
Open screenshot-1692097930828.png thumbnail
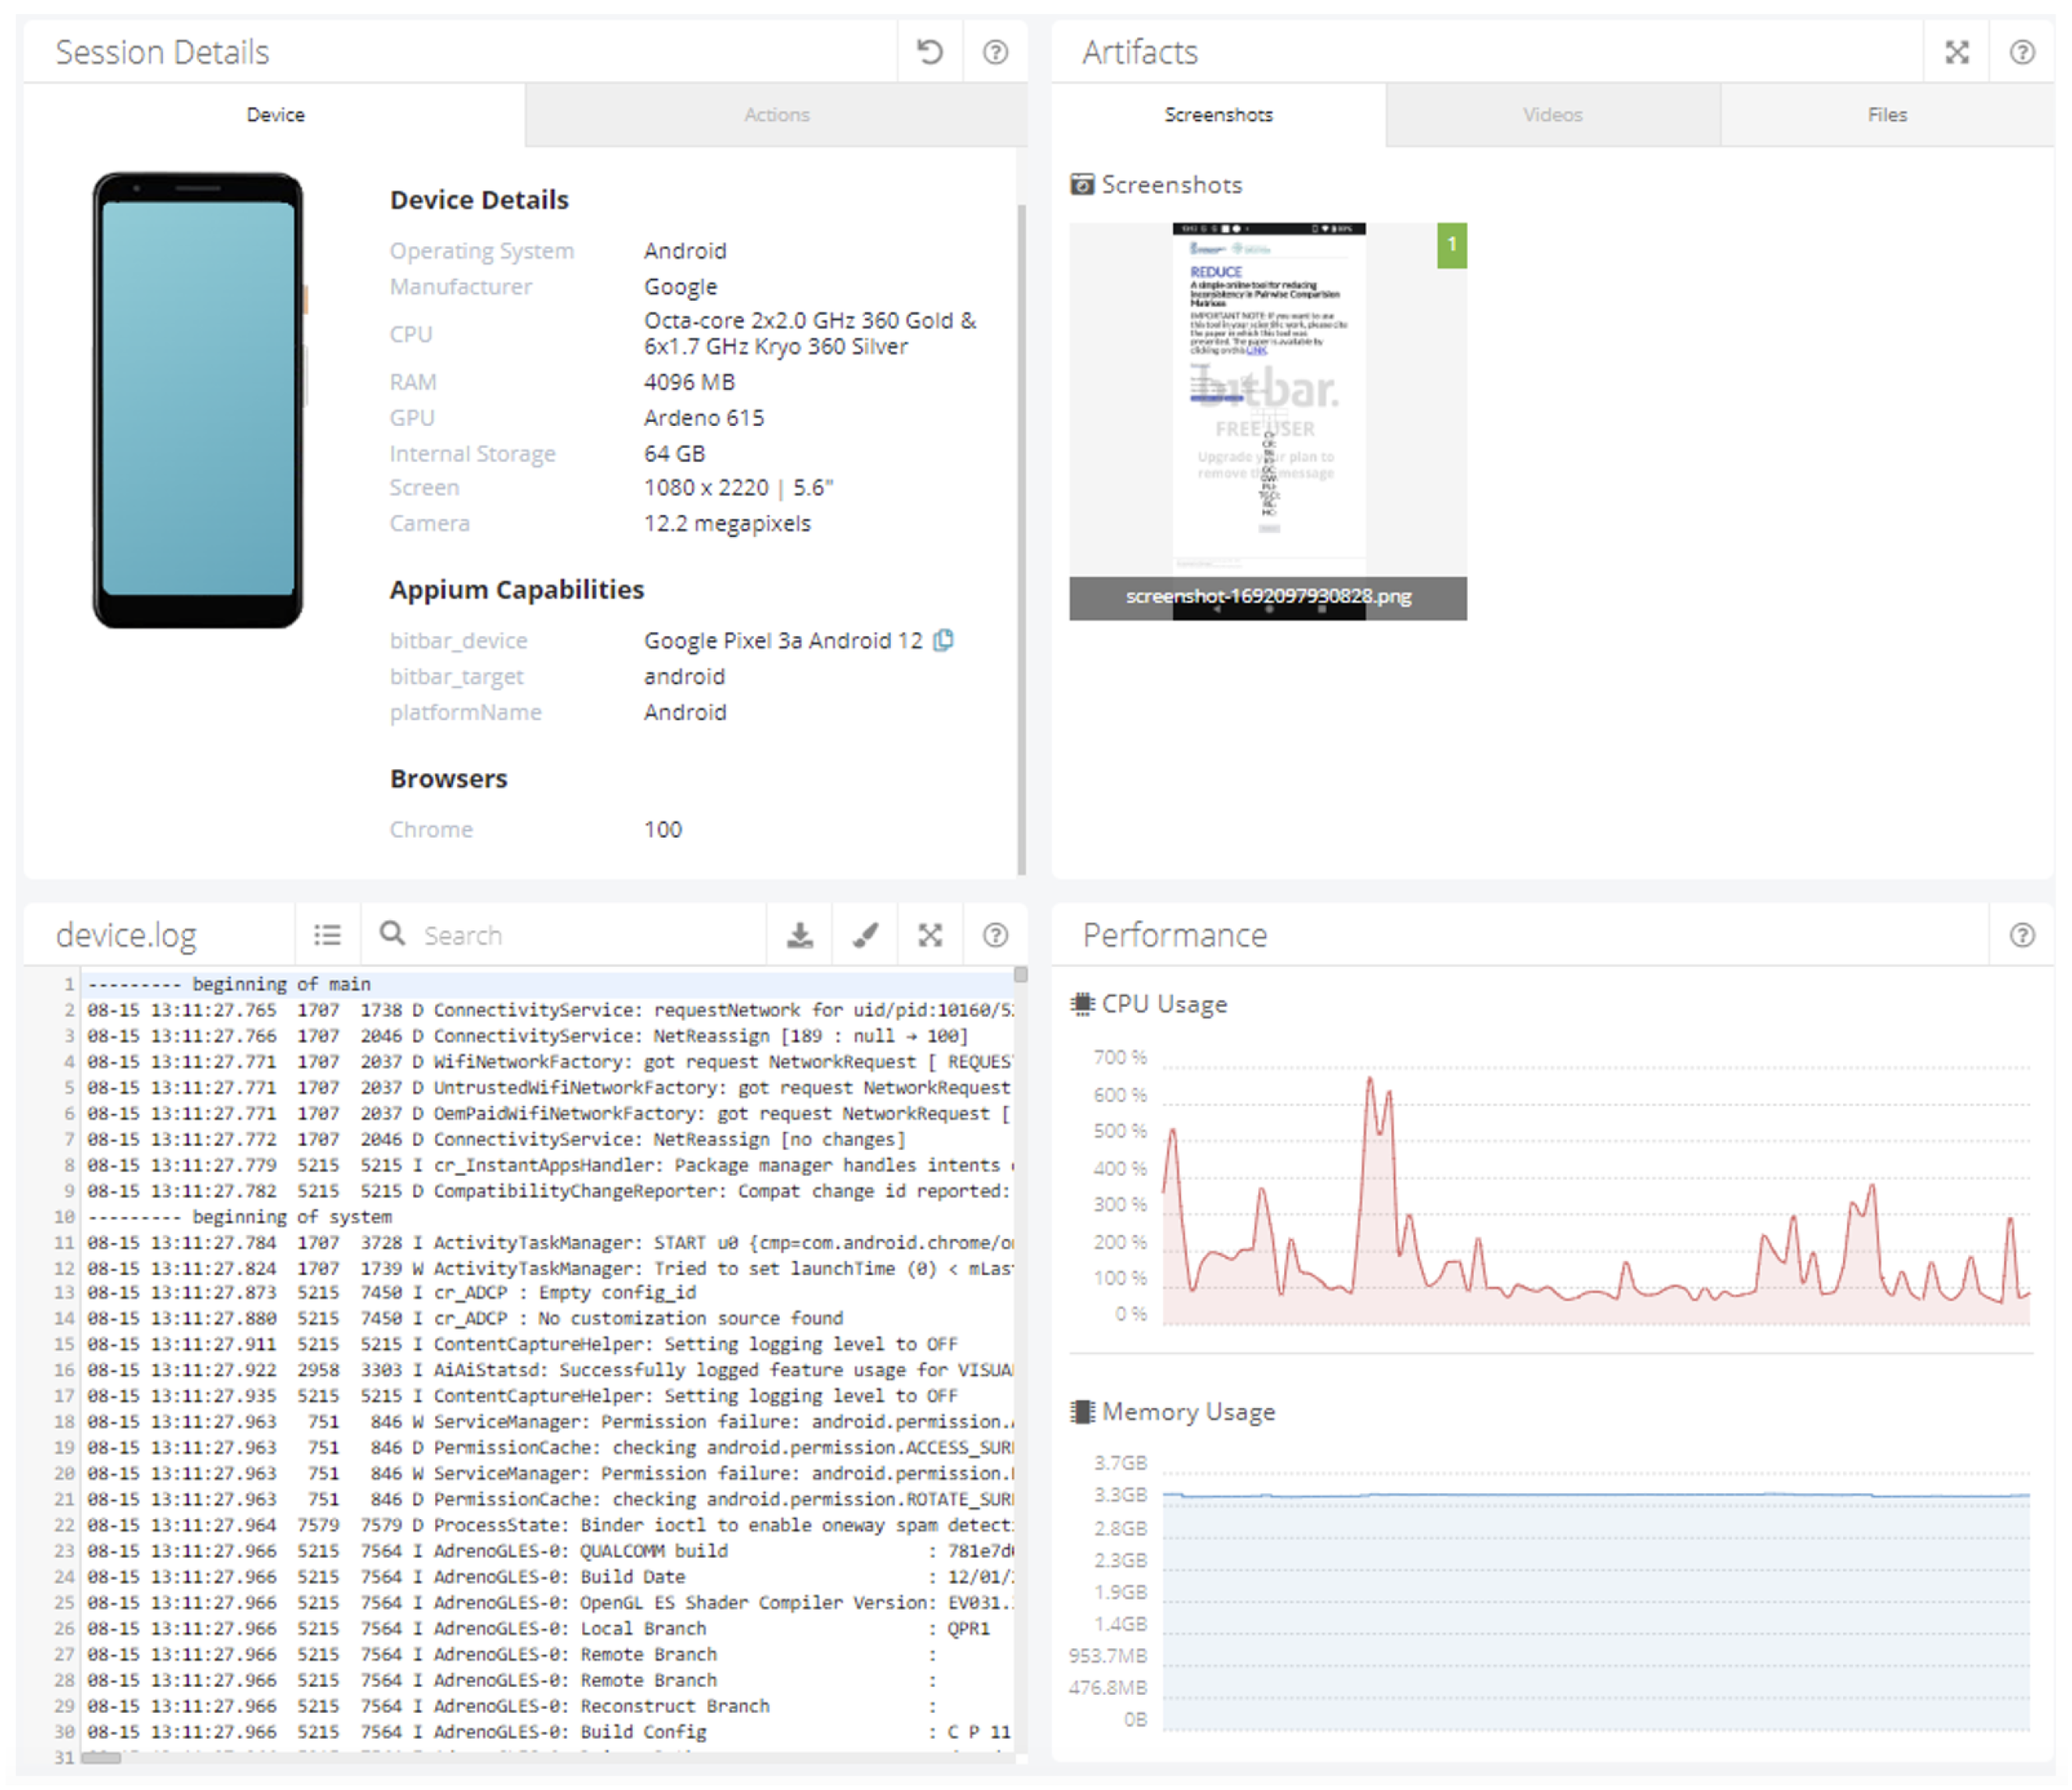(x=1268, y=421)
